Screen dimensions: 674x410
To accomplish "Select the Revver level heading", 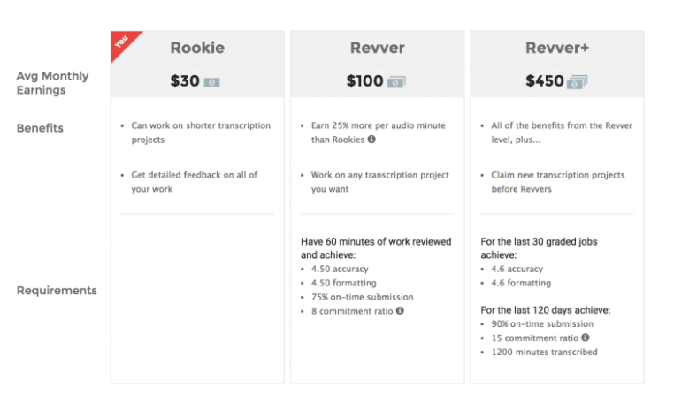I will pyautogui.click(x=378, y=48).
